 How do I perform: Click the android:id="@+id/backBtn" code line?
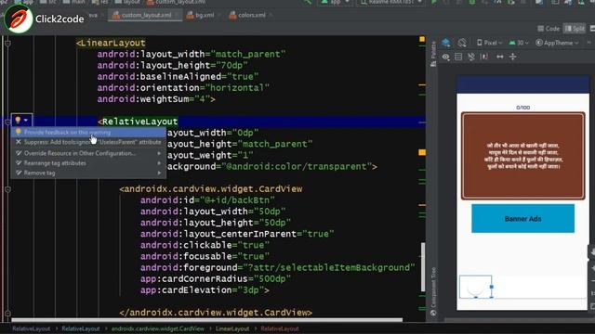[x=207, y=200]
